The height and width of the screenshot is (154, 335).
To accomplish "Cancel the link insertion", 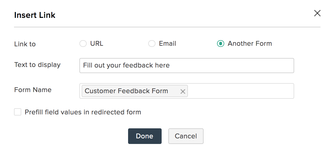I will [186, 136].
